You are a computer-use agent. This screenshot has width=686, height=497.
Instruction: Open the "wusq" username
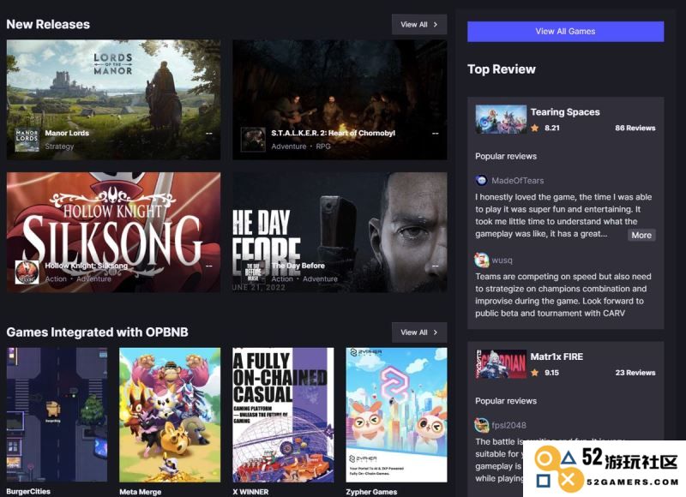[x=502, y=260]
